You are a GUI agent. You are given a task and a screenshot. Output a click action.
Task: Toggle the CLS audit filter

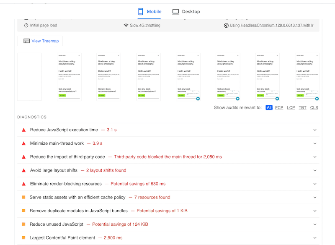click(x=314, y=108)
